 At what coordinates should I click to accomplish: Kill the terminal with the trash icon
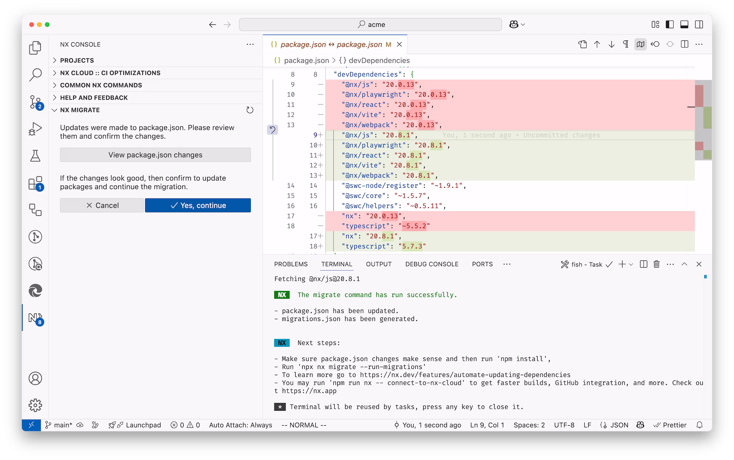(x=657, y=264)
